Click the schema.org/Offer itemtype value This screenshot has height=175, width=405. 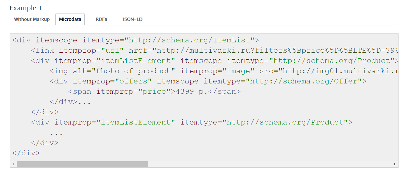(x=306, y=81)
